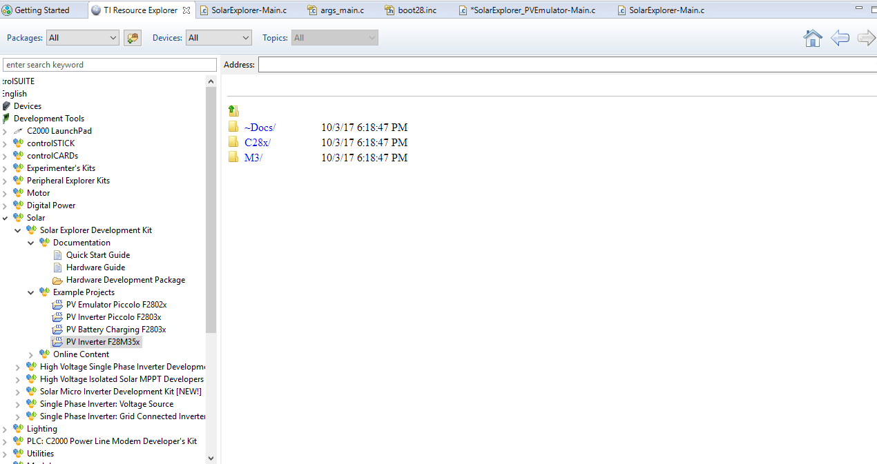This screenshot has height=464, width=877.
Task: Click the package manager icon beside Packages
Action: point(133,38)
